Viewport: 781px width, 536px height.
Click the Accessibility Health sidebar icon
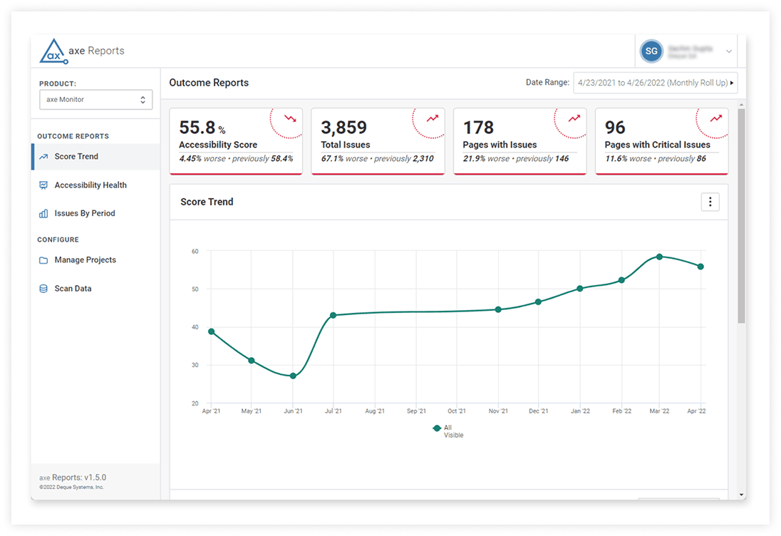click(43, 185)
